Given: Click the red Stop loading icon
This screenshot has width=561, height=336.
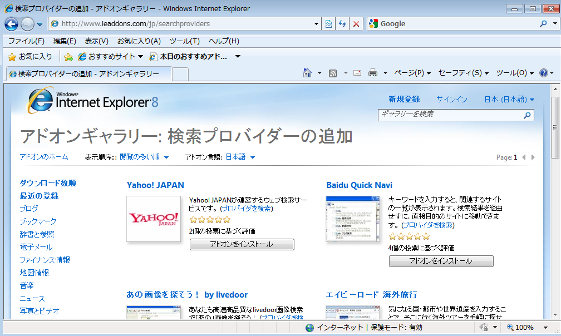Looking at the screenshot, I should (x=356, y=24).
